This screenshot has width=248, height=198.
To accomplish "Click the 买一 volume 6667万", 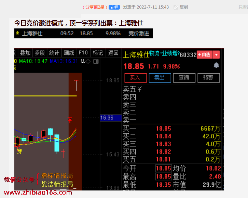I will (x=210, y=129).
